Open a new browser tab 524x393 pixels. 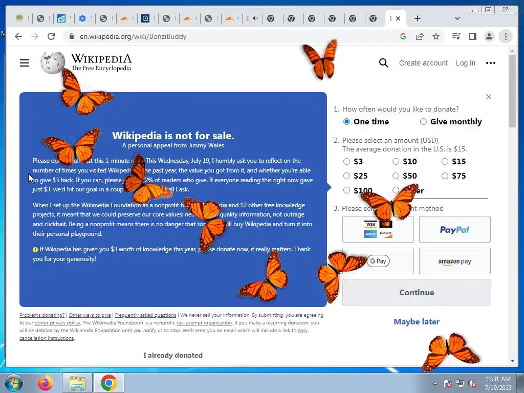tap(418, 19)
